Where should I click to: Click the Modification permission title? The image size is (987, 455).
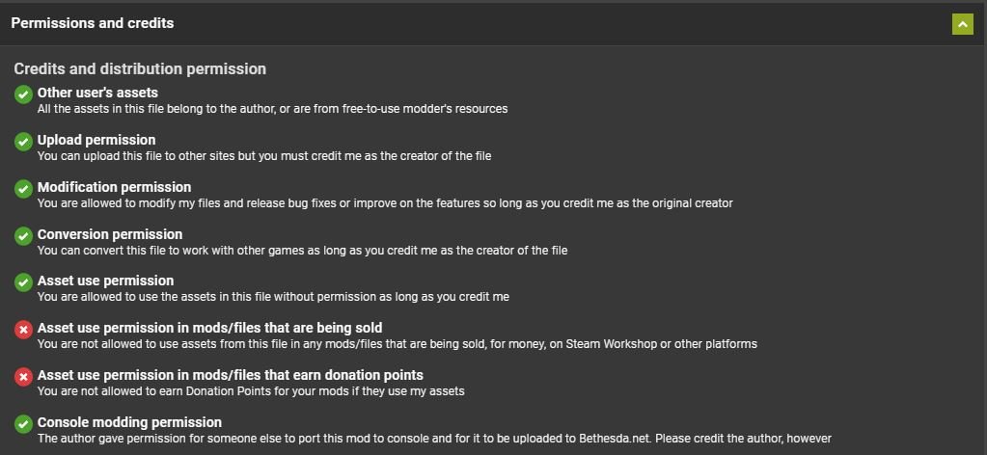click(114, 187)
